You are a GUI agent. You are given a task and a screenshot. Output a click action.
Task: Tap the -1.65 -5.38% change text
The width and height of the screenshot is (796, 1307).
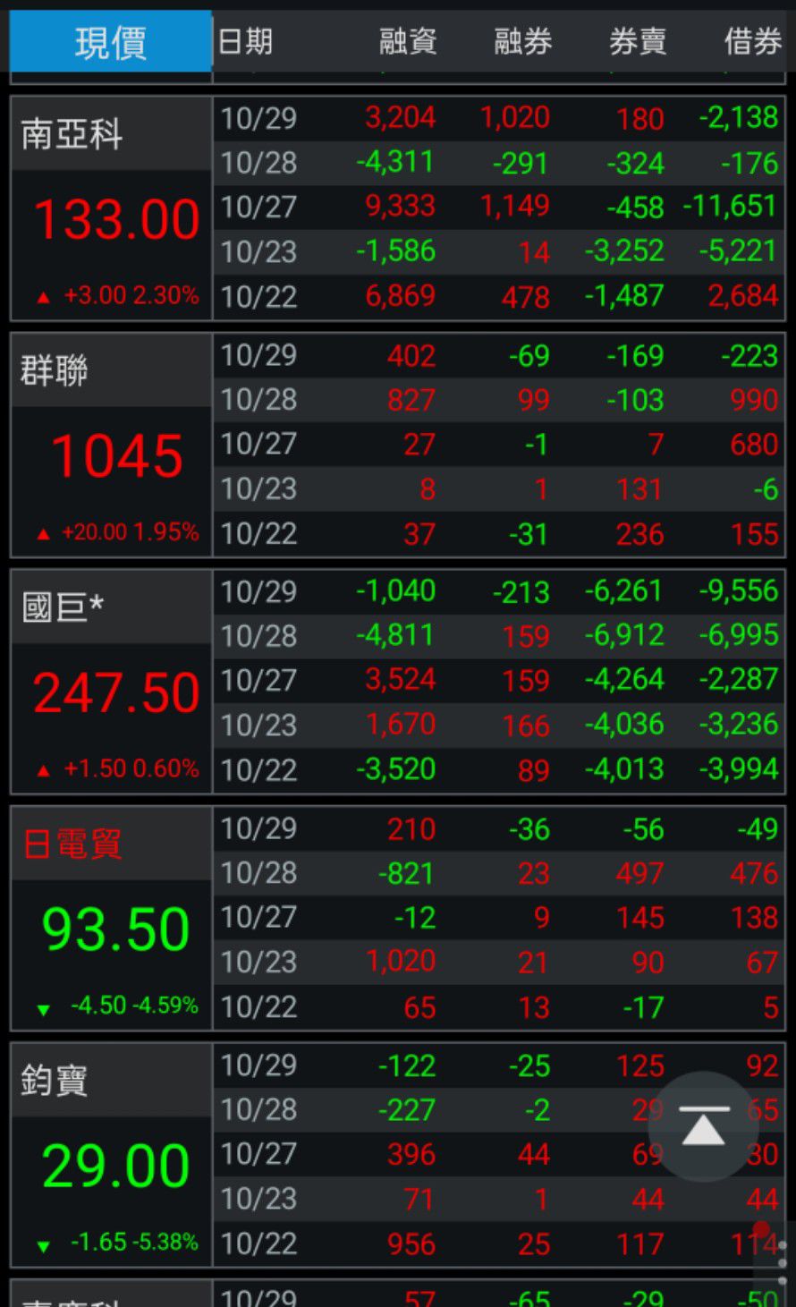click(x=134, y=1243)
